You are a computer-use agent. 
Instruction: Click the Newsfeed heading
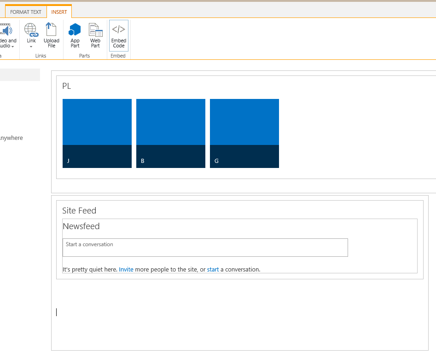pyautogui.click(x=81, y=226)
